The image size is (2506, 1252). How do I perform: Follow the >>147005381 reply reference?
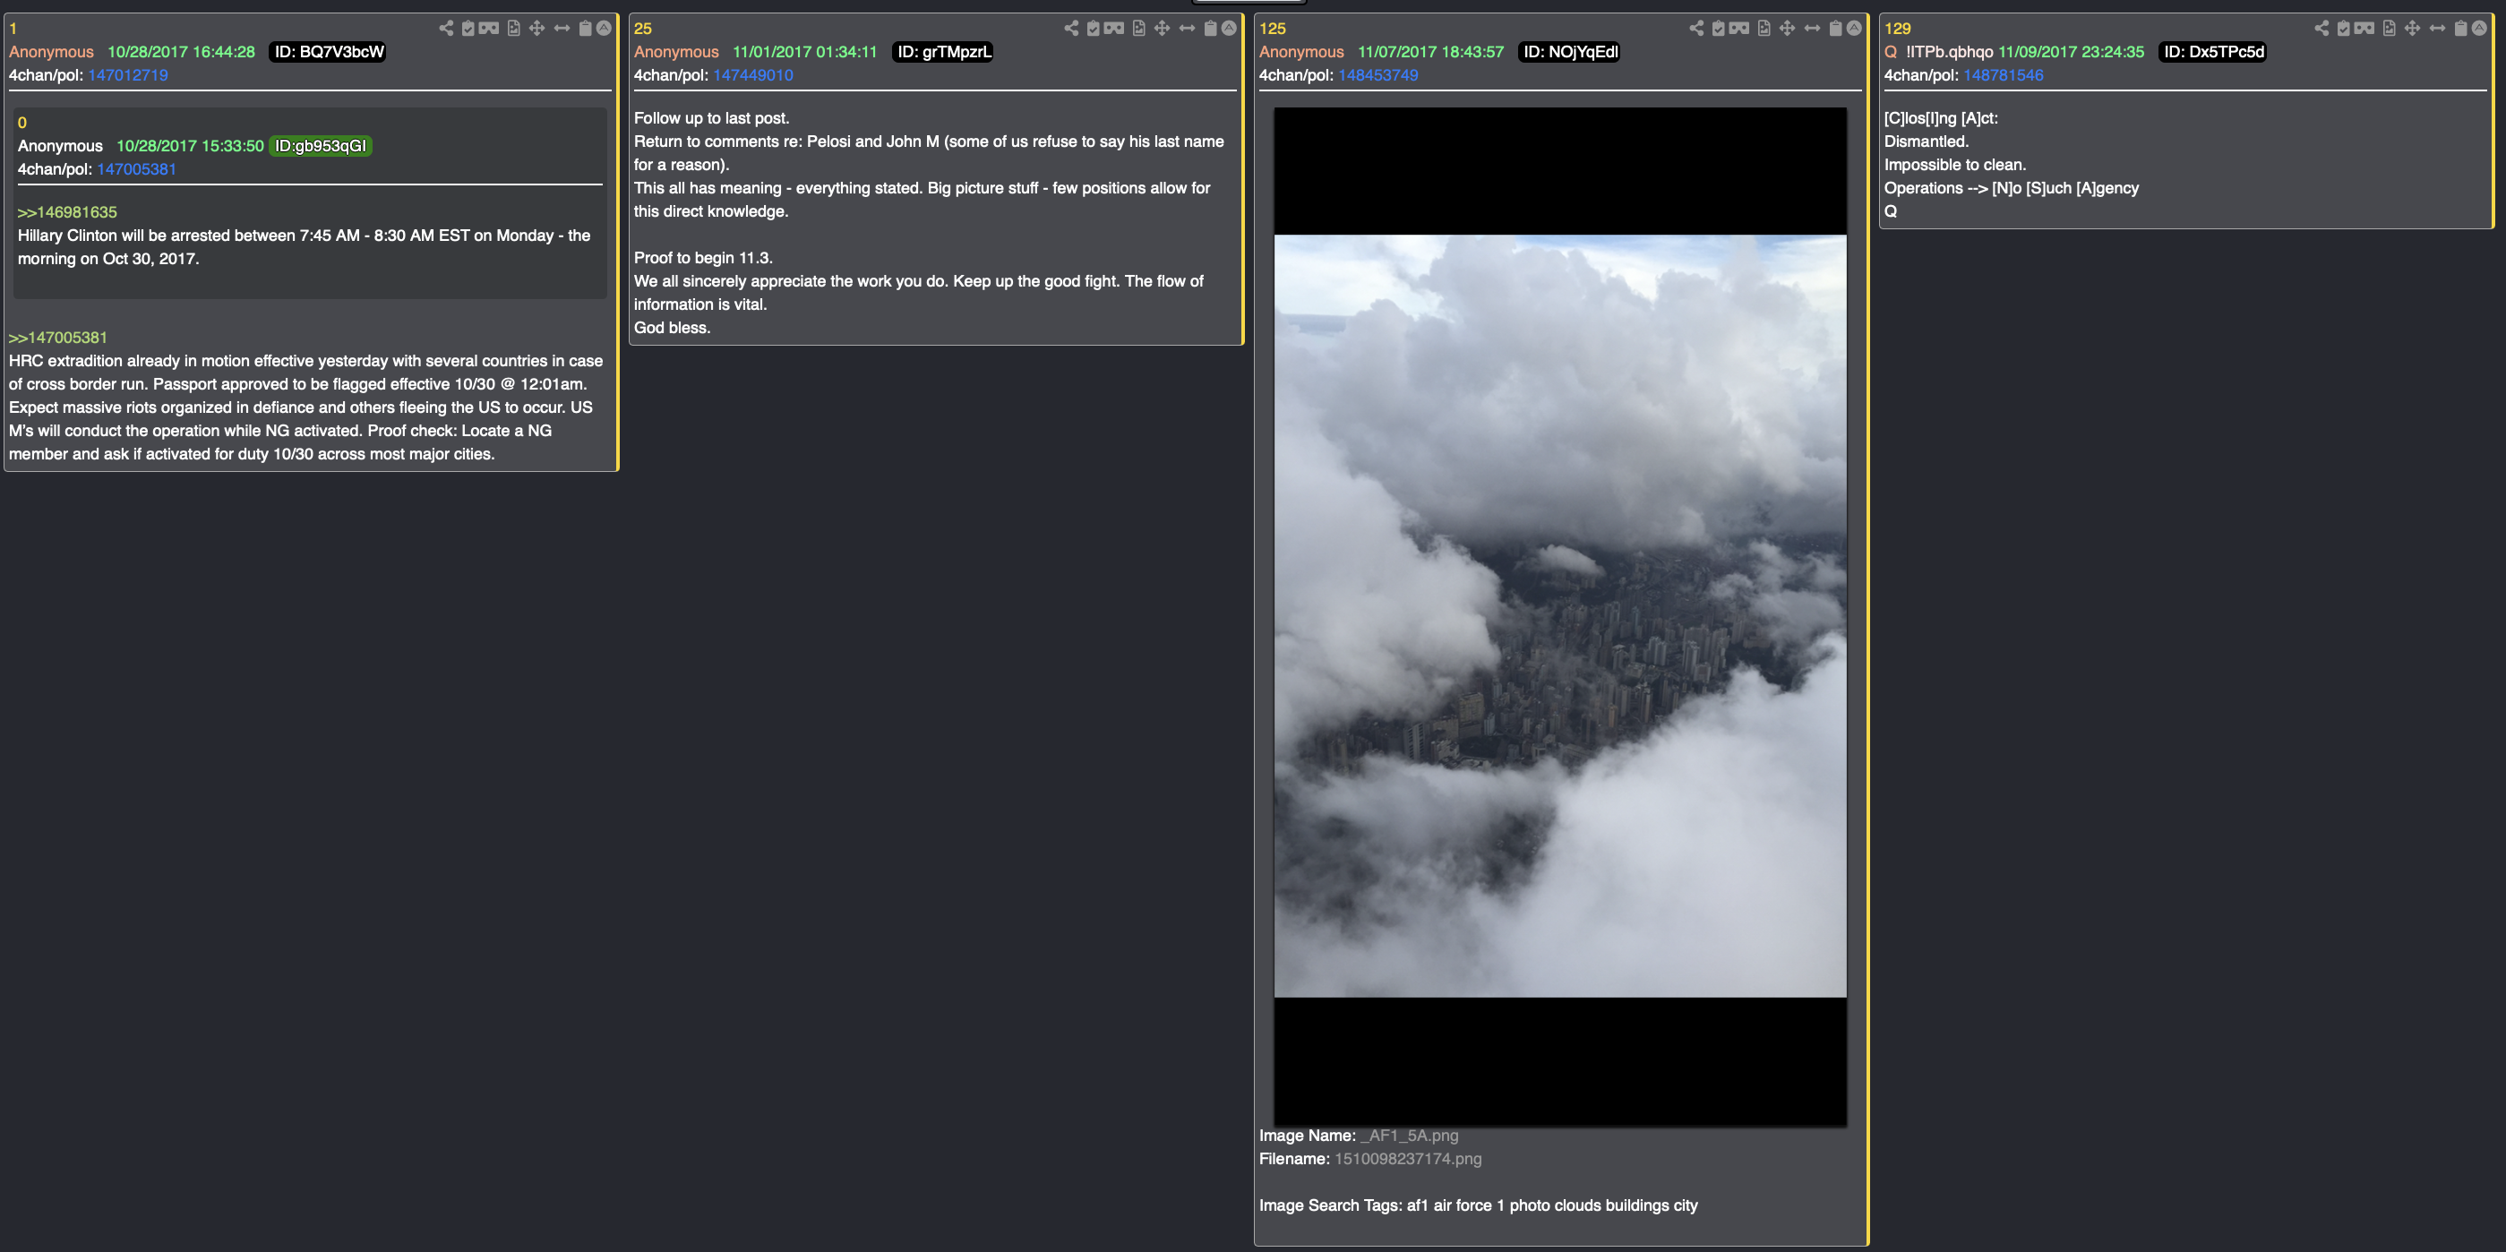click(58, 338)
